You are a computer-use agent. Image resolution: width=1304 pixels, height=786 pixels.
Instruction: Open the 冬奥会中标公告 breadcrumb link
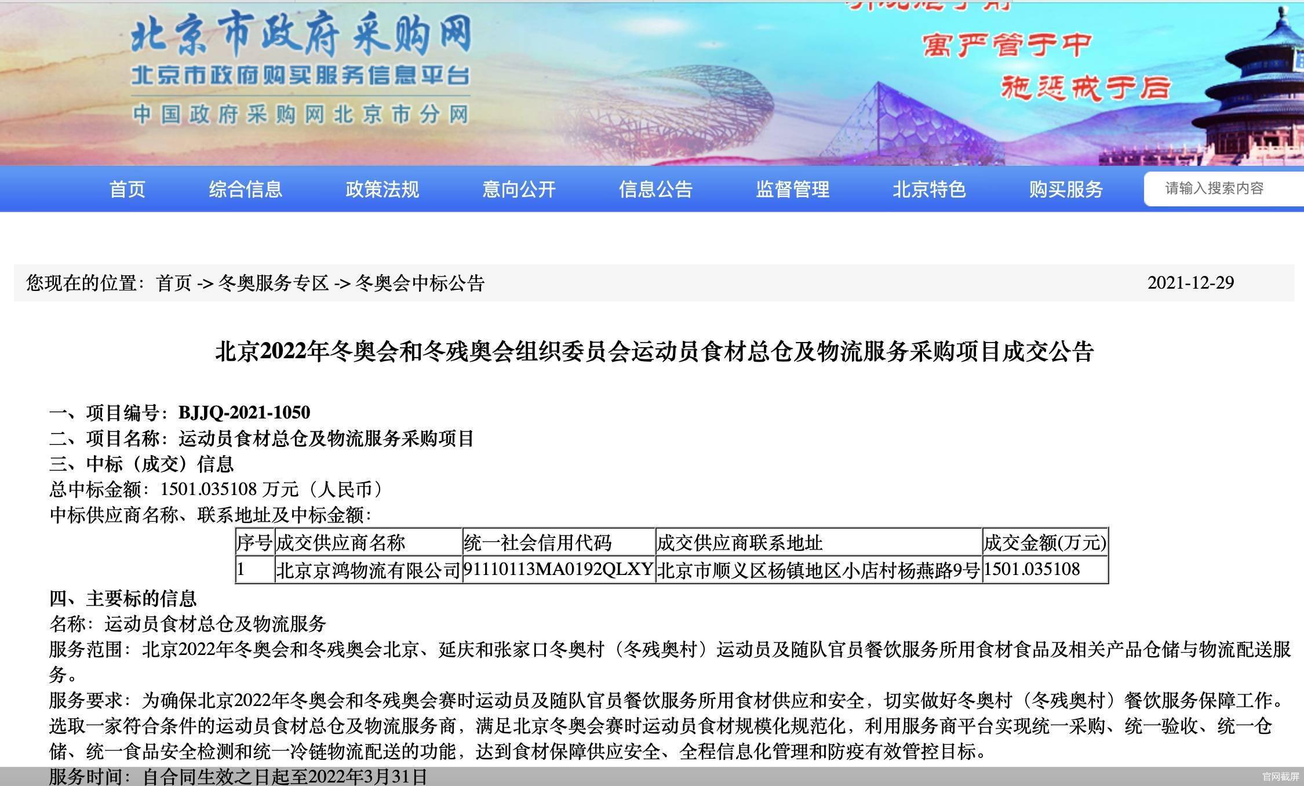(x=419, y=283)
